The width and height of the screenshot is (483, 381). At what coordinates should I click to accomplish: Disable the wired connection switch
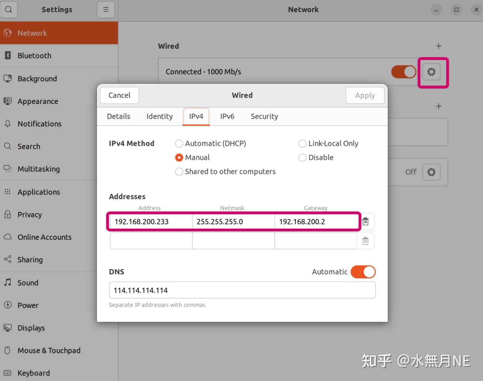[x=403, y=72]
